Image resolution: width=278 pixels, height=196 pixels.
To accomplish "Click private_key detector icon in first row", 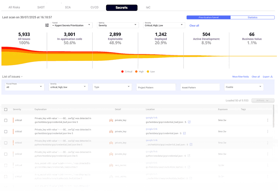I will (111, 120).
